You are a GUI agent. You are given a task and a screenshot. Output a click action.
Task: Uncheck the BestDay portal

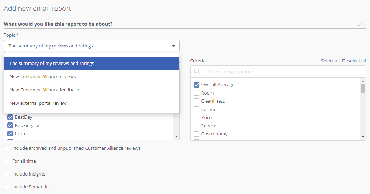pos(10,117)
